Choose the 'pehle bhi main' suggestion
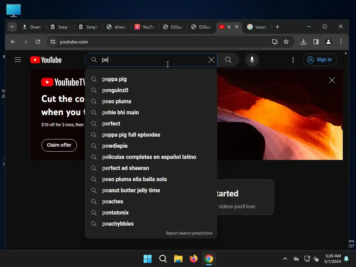Image resolution: width=356 pixels, height=267 pixels. click(151, 112)
